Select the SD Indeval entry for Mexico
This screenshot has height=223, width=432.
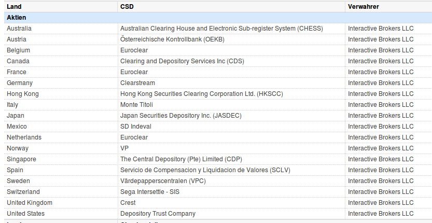click(136, 127)
